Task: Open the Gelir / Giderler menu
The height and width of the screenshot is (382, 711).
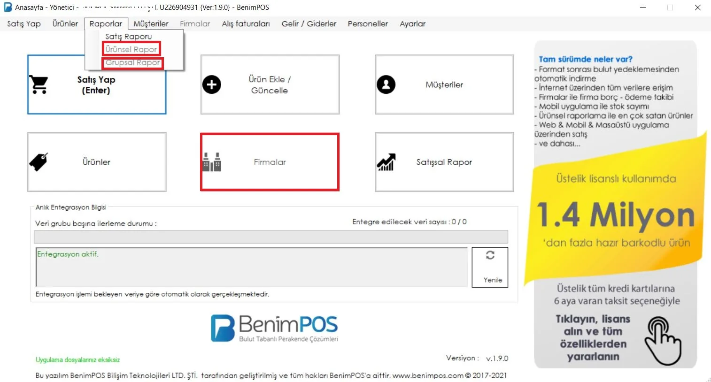Action: pos(309,23)
